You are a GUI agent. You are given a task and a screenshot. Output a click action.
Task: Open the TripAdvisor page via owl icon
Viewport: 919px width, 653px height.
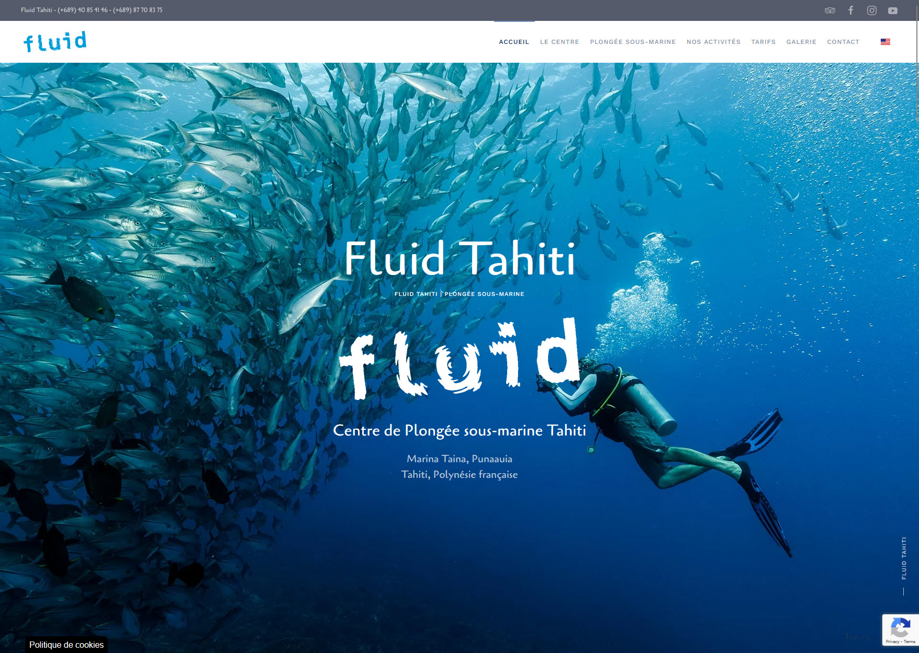tap(830, 10)
